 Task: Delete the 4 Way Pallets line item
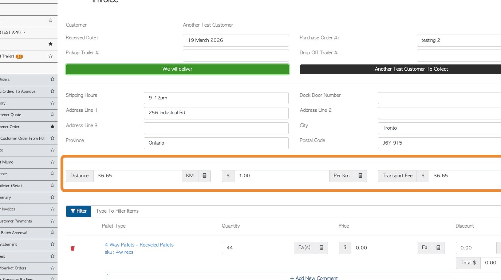tap(72, 248)
